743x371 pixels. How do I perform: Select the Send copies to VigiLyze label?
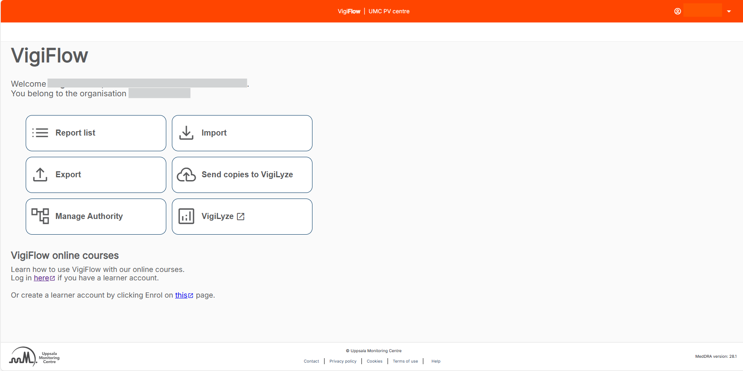tap(247, 174)
